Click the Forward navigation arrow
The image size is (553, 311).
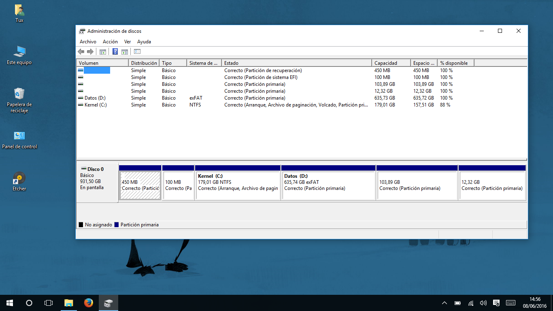coord(90,51)
